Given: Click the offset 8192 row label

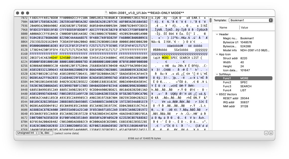Looking at the screenshot, I should coord(24,58).
